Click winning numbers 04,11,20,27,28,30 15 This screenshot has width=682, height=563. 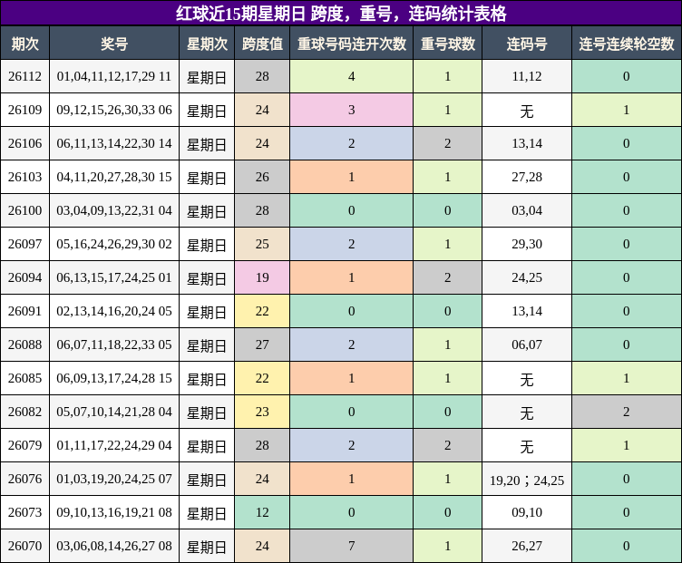[x=114, y=177]
